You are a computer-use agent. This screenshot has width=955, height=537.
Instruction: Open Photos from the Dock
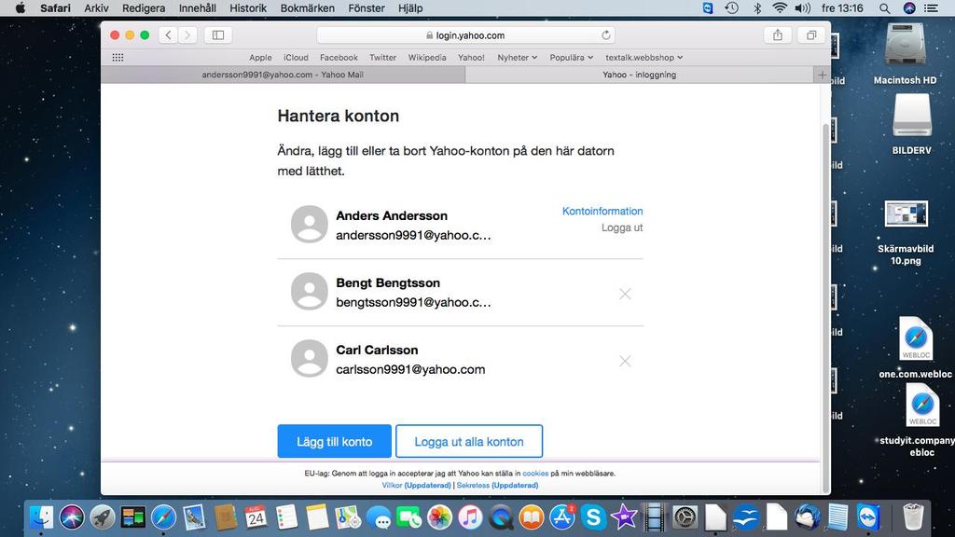[x=440, y=517]
